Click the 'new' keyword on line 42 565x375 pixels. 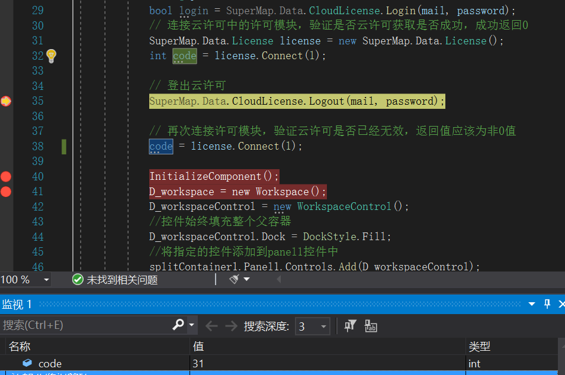pyautogui.click(x=282, y=206)
